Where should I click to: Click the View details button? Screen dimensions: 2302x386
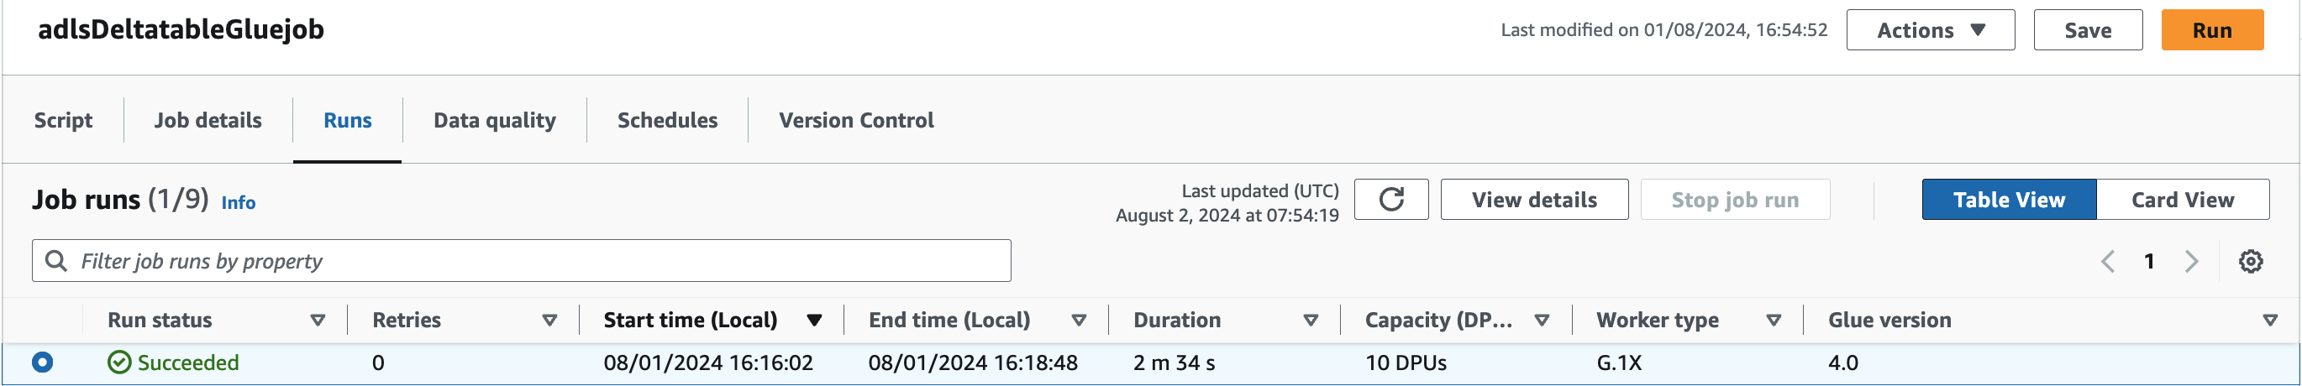point(1534,199)
